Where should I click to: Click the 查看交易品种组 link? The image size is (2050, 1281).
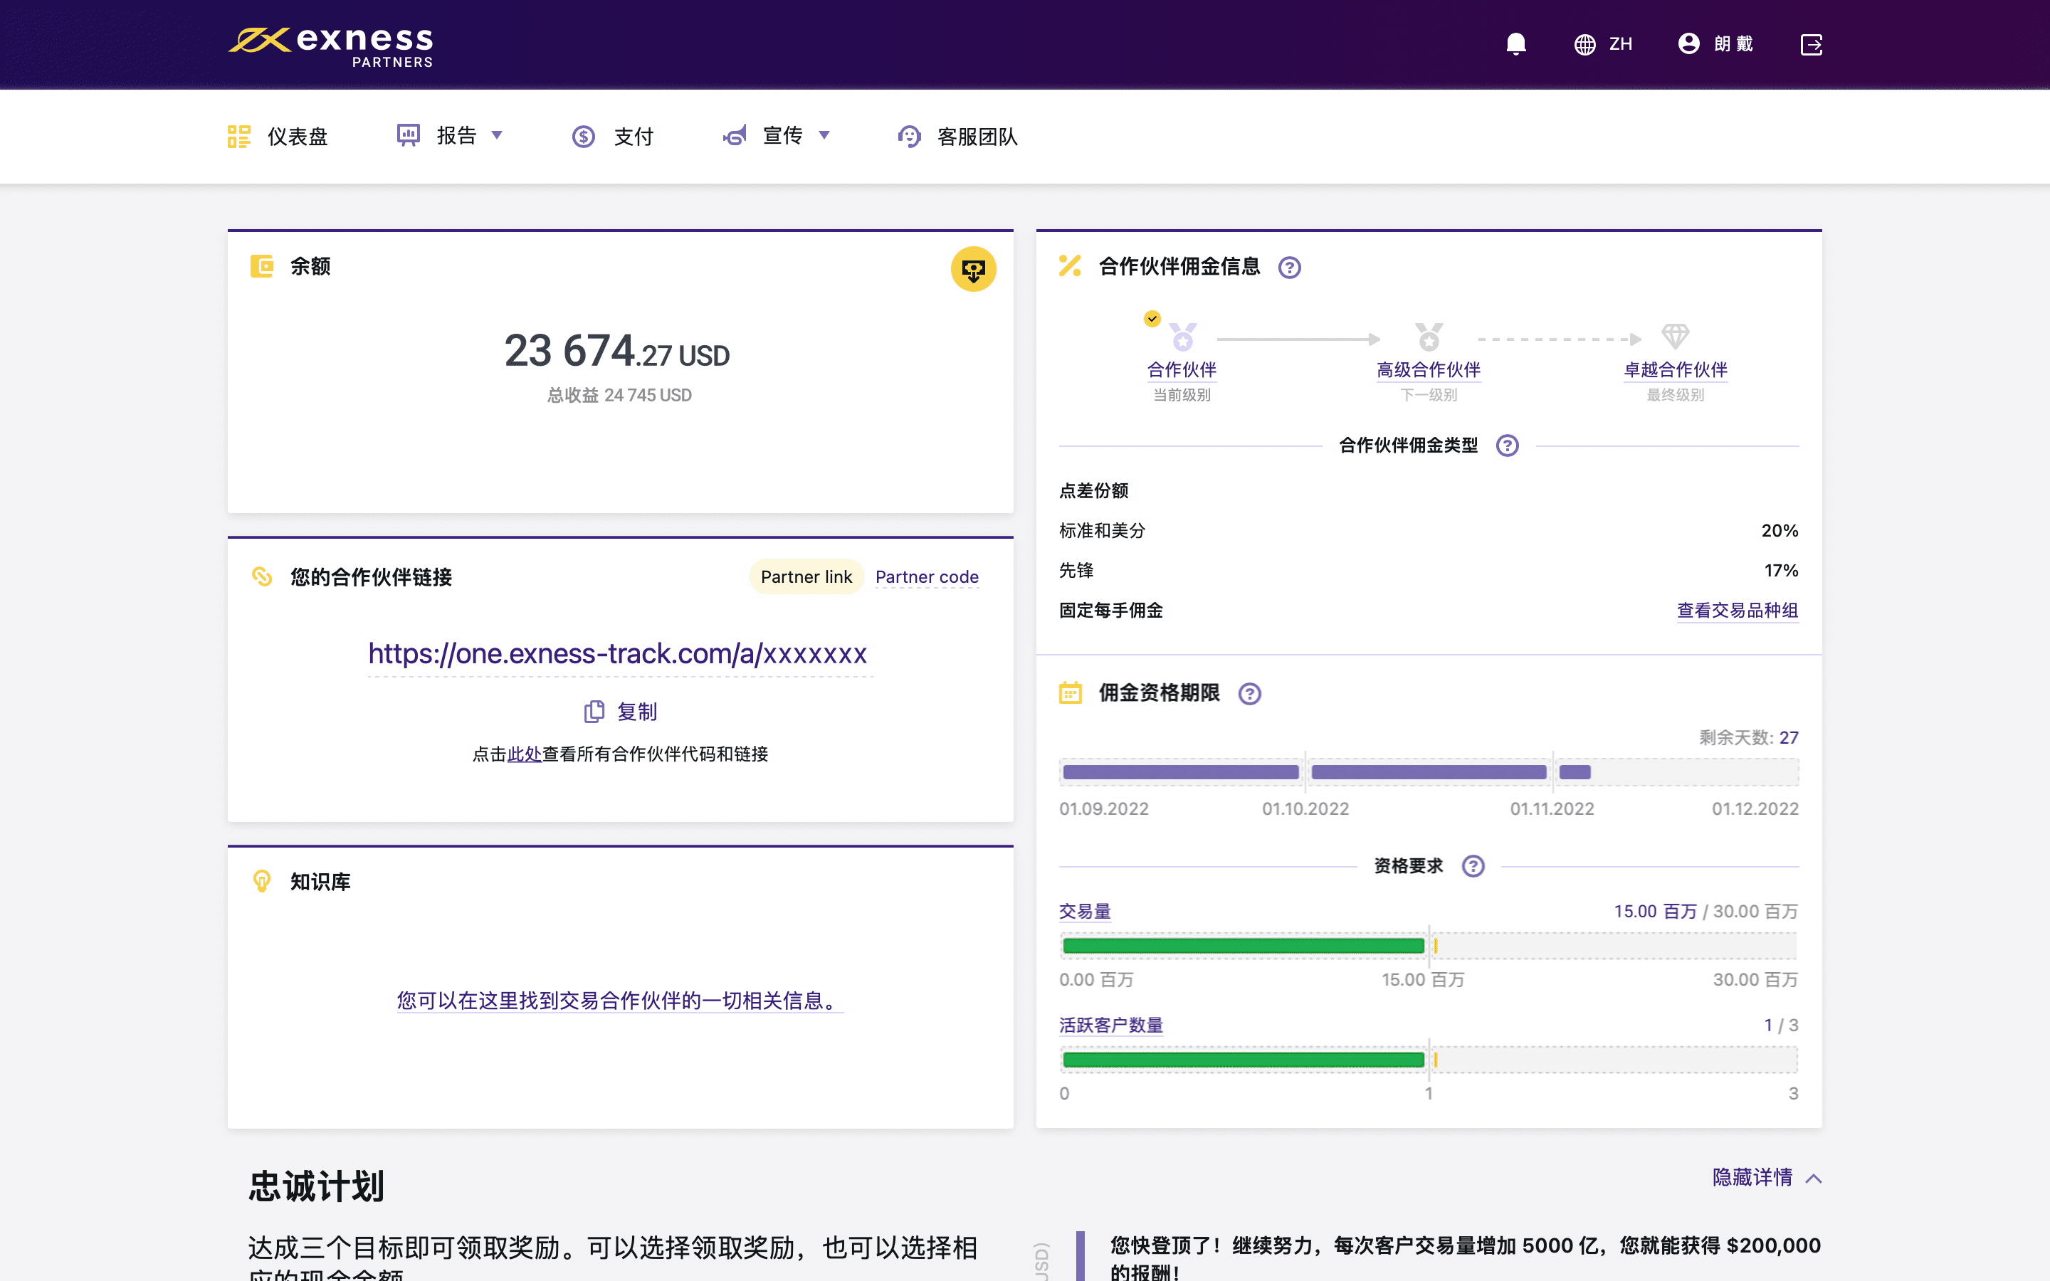(x=1737, y=610)
